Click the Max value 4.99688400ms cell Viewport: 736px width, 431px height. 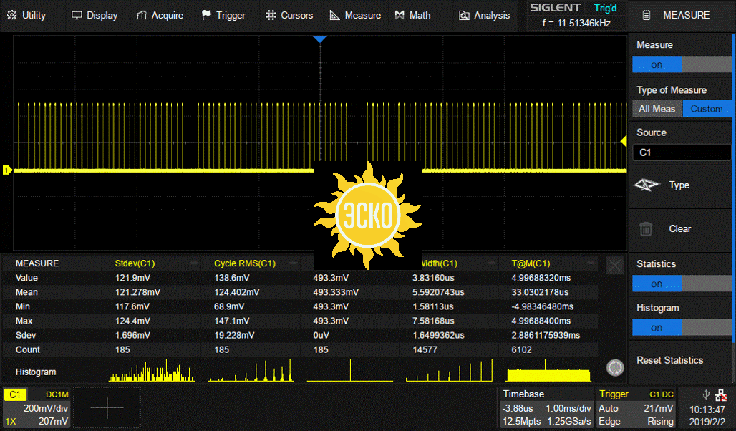point(541,321)
